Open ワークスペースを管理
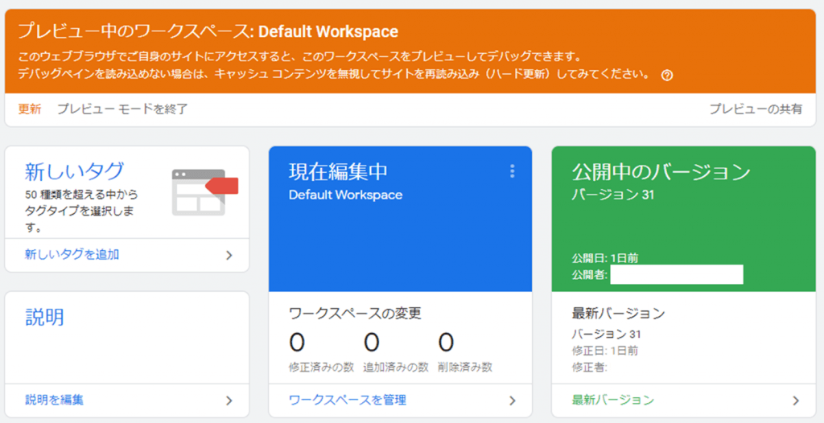 point(347,400)
